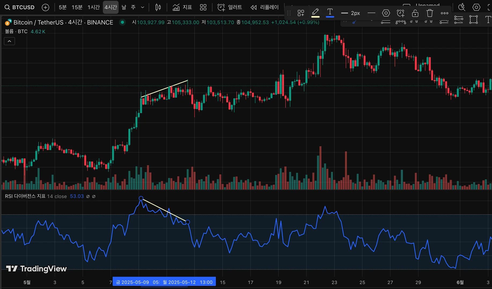The width and height of the screenshot is (492, 289).
Task: Click the add symbol plus icon
Action: click(46, 7)
